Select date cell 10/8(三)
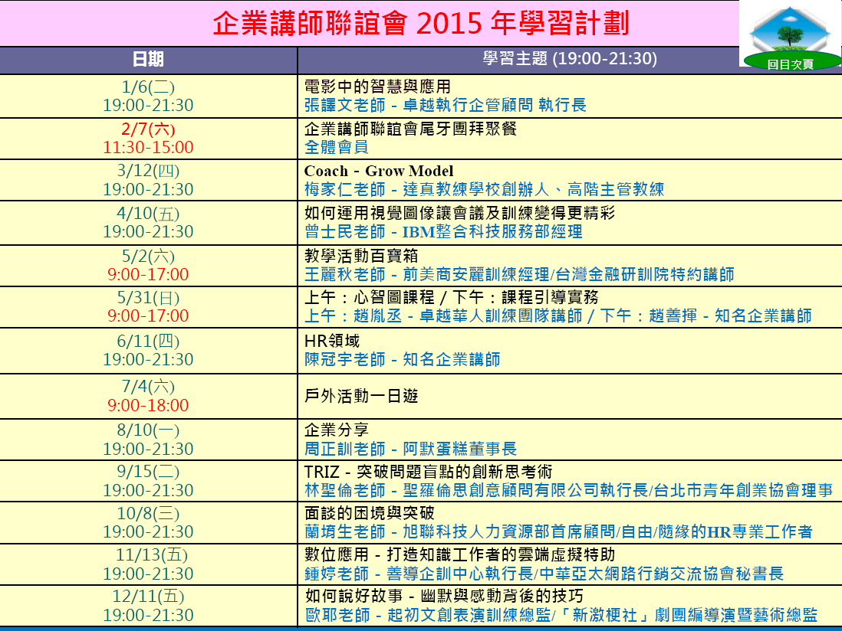 148,514
